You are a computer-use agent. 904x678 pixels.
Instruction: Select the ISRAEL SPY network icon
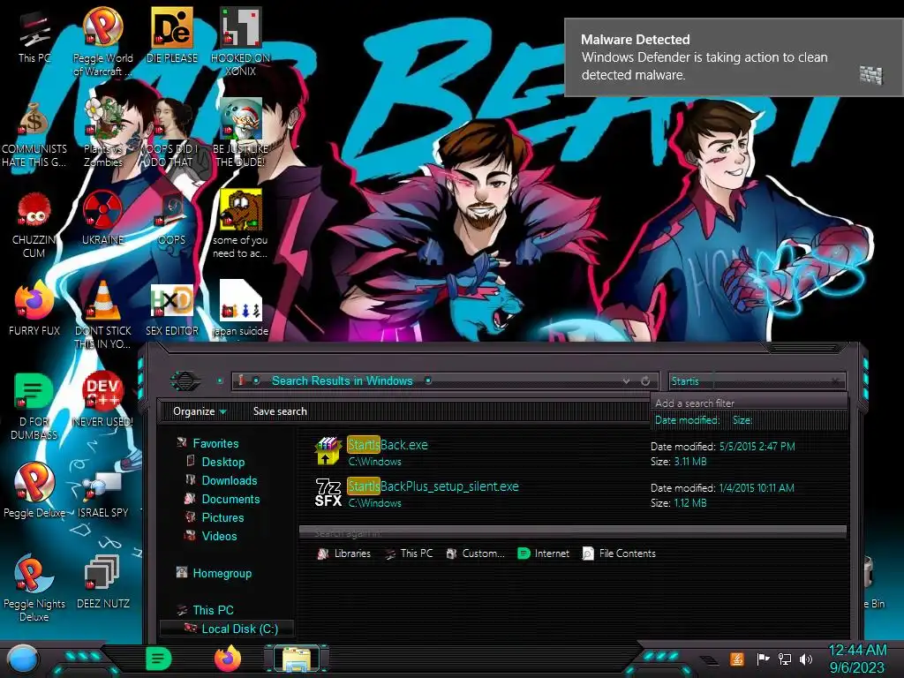(x=102, y=493)
